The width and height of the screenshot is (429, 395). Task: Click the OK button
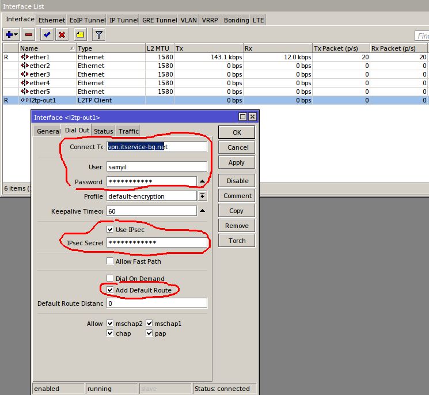[237, 132]
